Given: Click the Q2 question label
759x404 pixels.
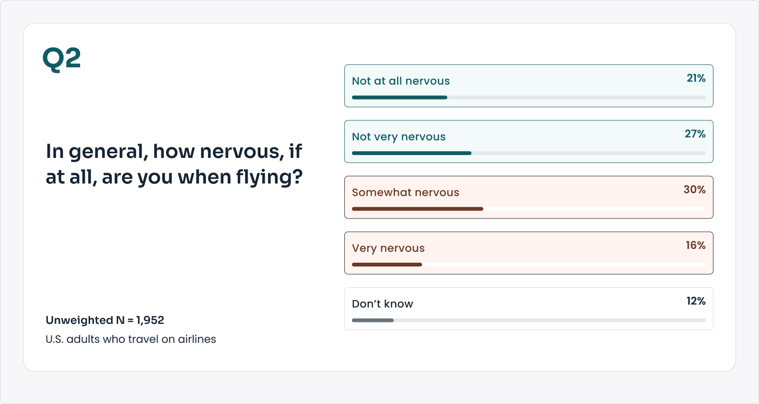Looking at the screenshot, I should click(x=62, y=59).
